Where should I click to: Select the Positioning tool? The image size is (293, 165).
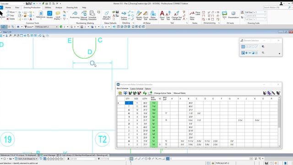coord(75,15)
